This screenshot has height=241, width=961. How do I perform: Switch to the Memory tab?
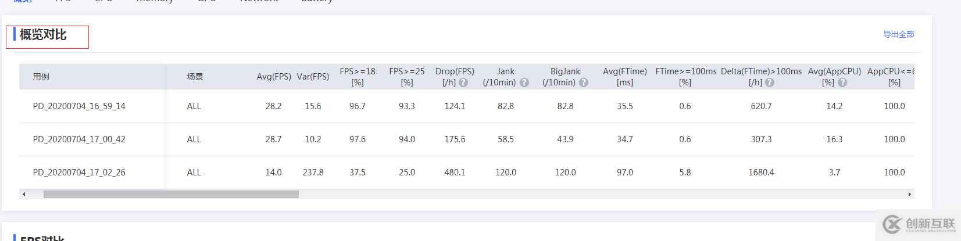pos(155,1)
